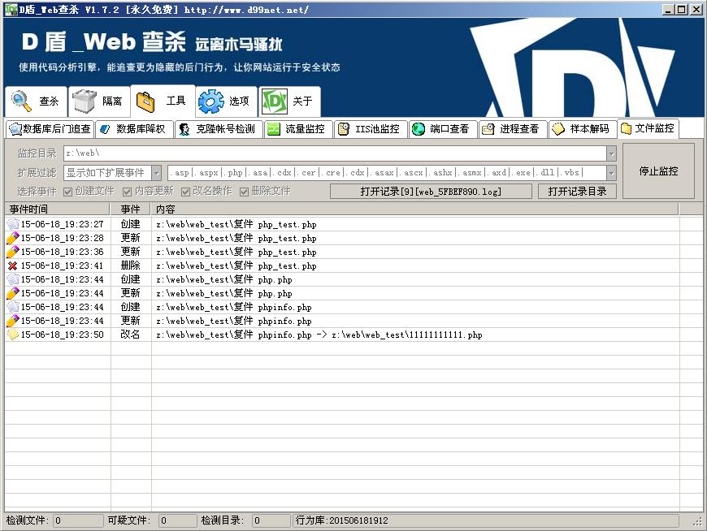Viewport: 707px width, 531px height.
Task: Click the window resize grip corner
Action: 697,521
